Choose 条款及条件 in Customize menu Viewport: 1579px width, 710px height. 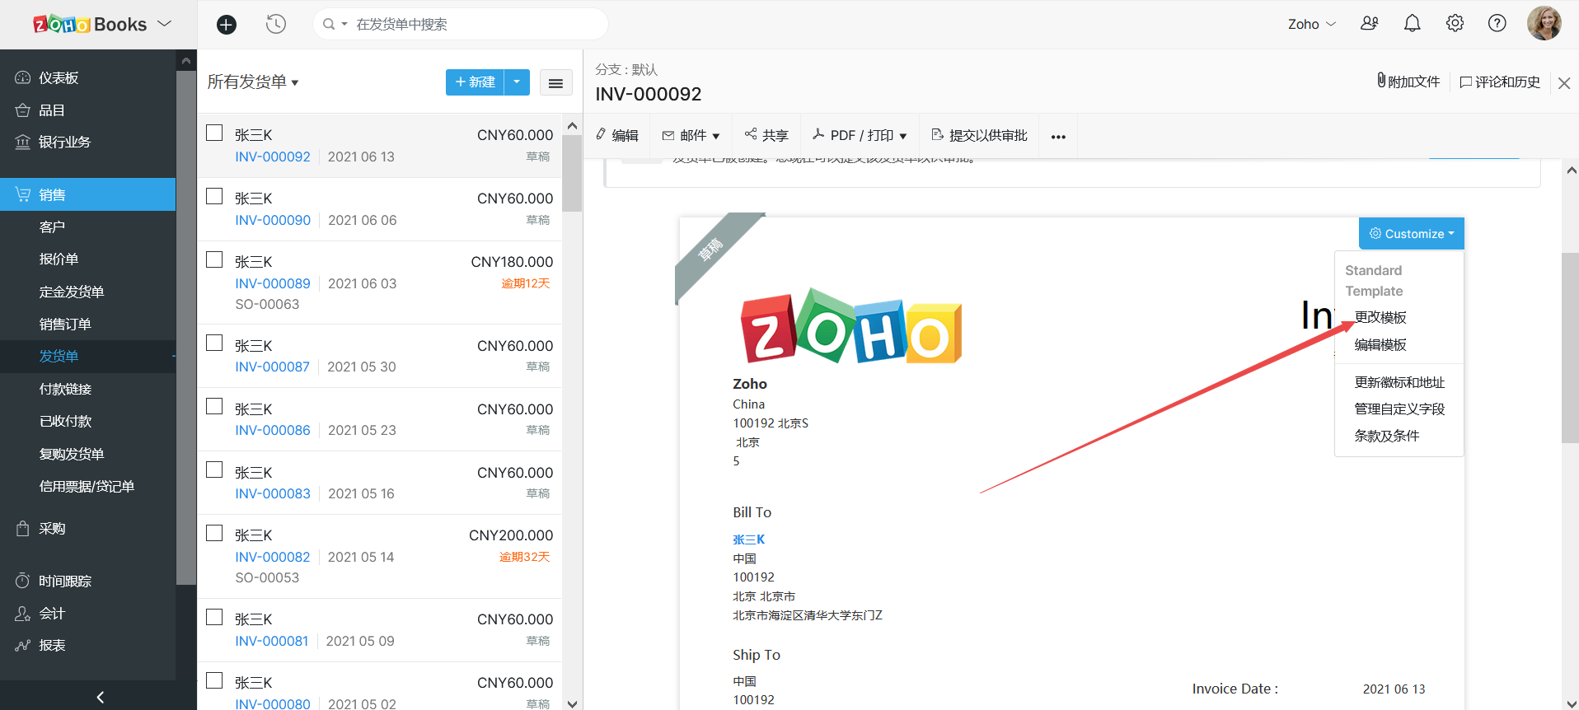(x=1386, y=436)
